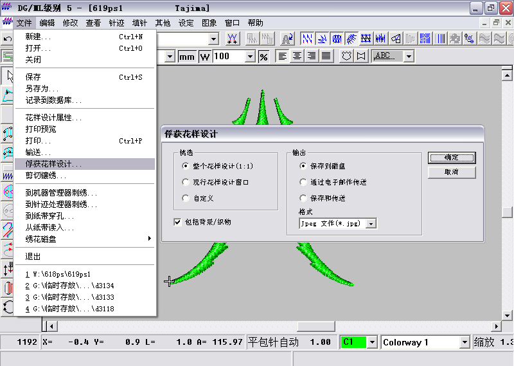Click the justify alignment text icon
Screen dimensions: 514x366
pos(326,57)
